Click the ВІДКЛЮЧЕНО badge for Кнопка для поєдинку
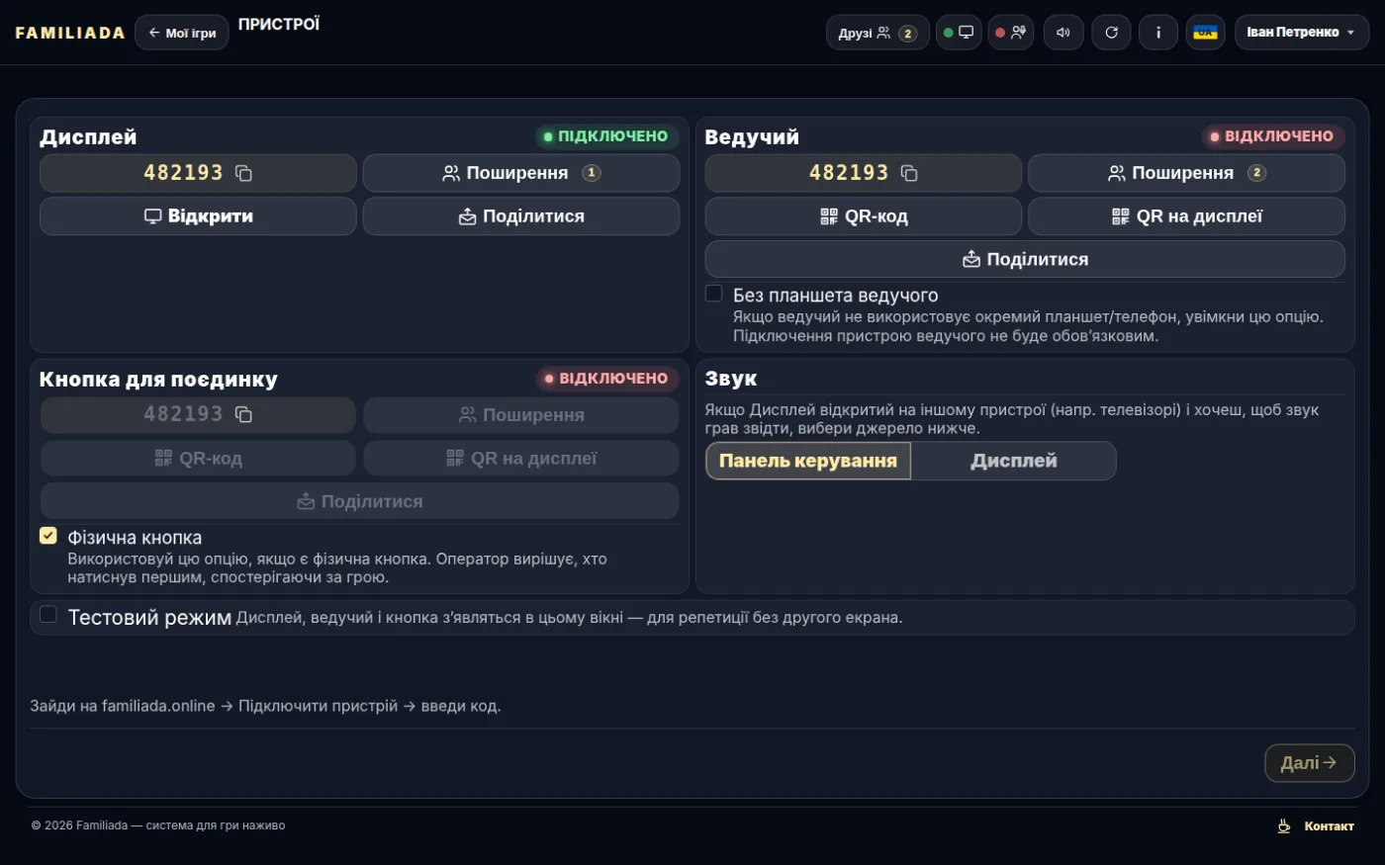1385x865 pixels. [607, 379]
